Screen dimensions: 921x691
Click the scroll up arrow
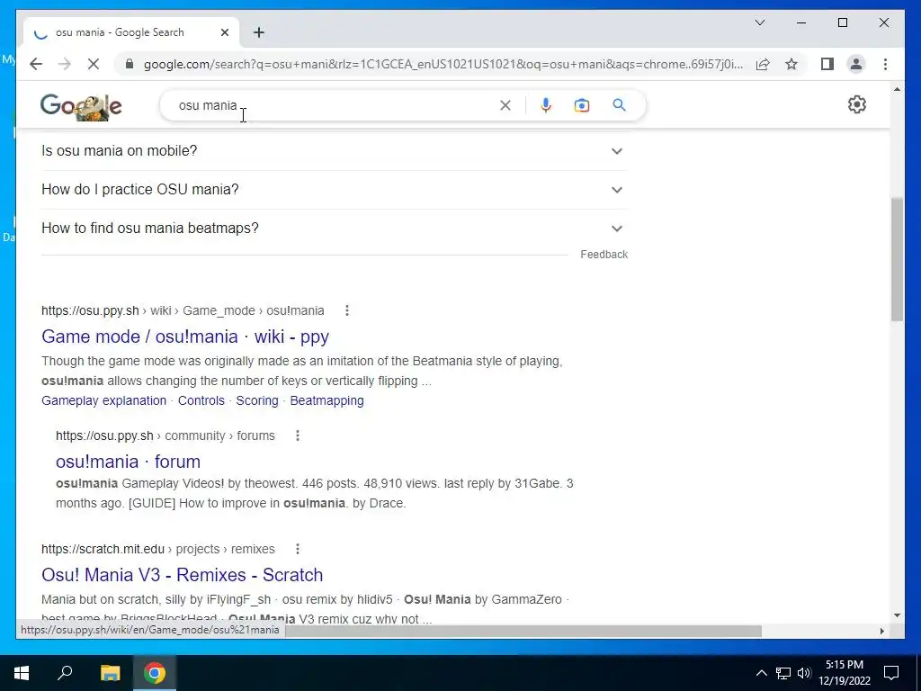[897, 89]
